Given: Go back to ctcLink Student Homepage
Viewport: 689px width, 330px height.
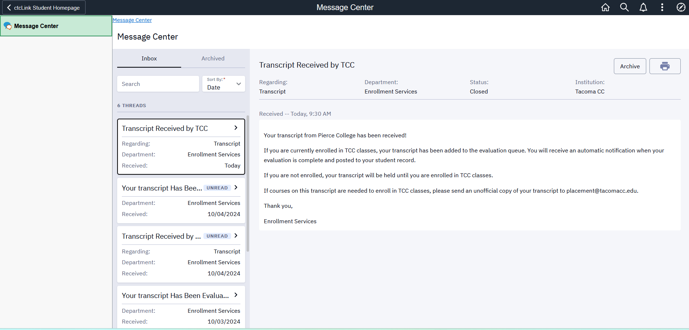Looking at the screenshot, I should pos(43,8).
